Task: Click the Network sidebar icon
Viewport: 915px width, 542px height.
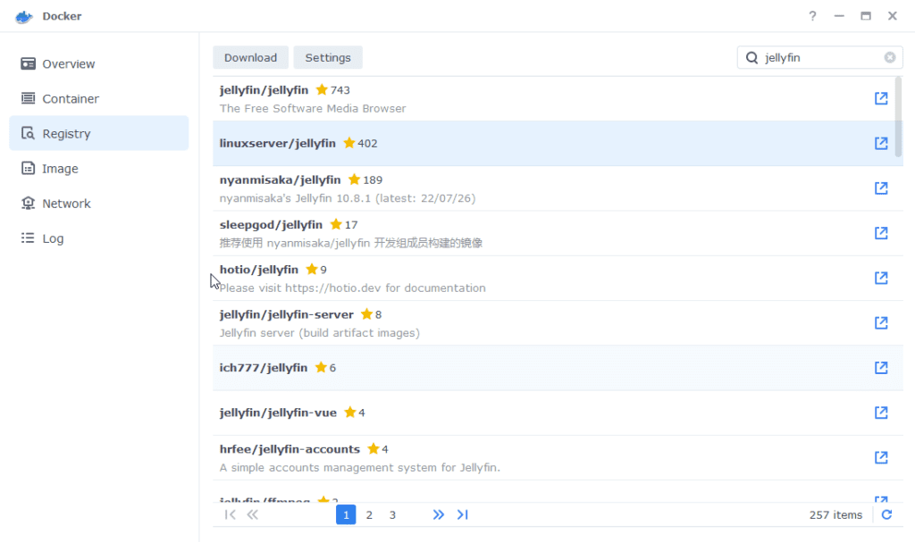Action: click(x=28, y=204)
